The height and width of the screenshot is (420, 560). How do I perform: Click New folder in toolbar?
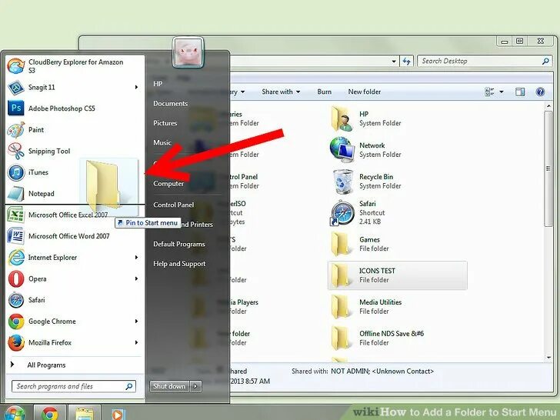[x=365, y=92]
